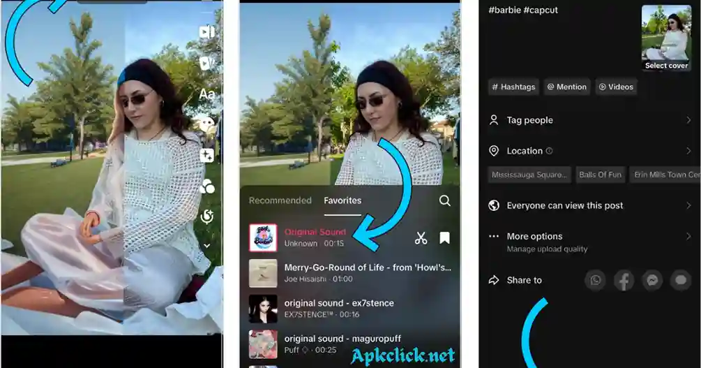
Task: Open the effects sparkle icon
Action: (x=206, y=155)
